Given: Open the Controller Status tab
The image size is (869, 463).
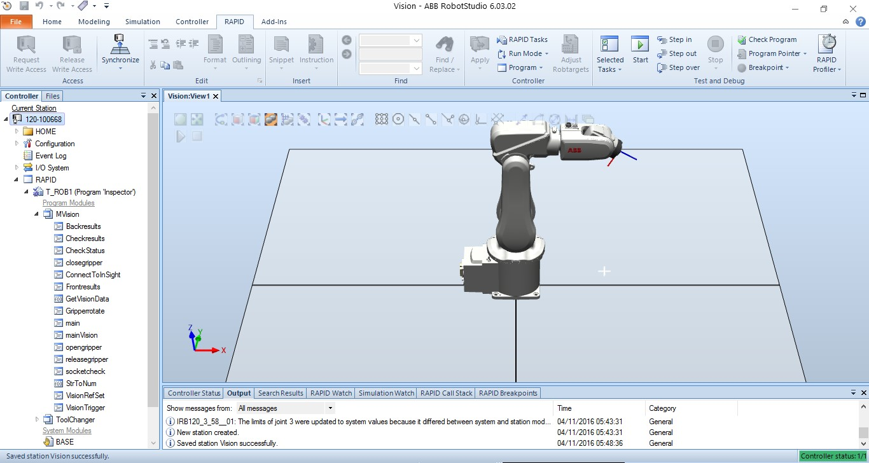Looking at the screenshot, I should coord(194,393).
